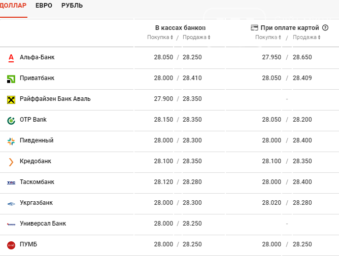Screen dimensions: 339x256
Task: Click the help icon beside 'При оплате картой'
Action: pyautogui.click(x=325, y=28)
